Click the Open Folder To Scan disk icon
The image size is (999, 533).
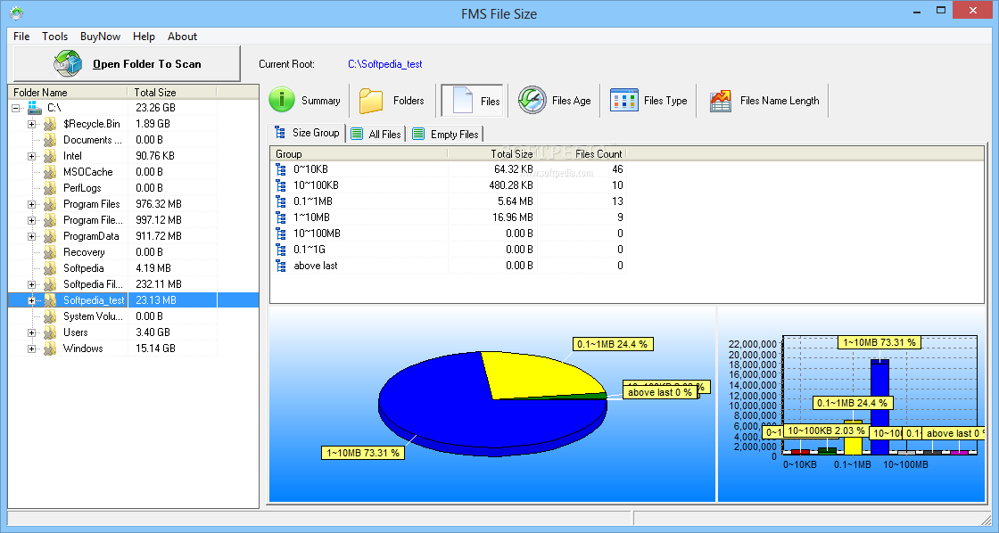[68, 63]
